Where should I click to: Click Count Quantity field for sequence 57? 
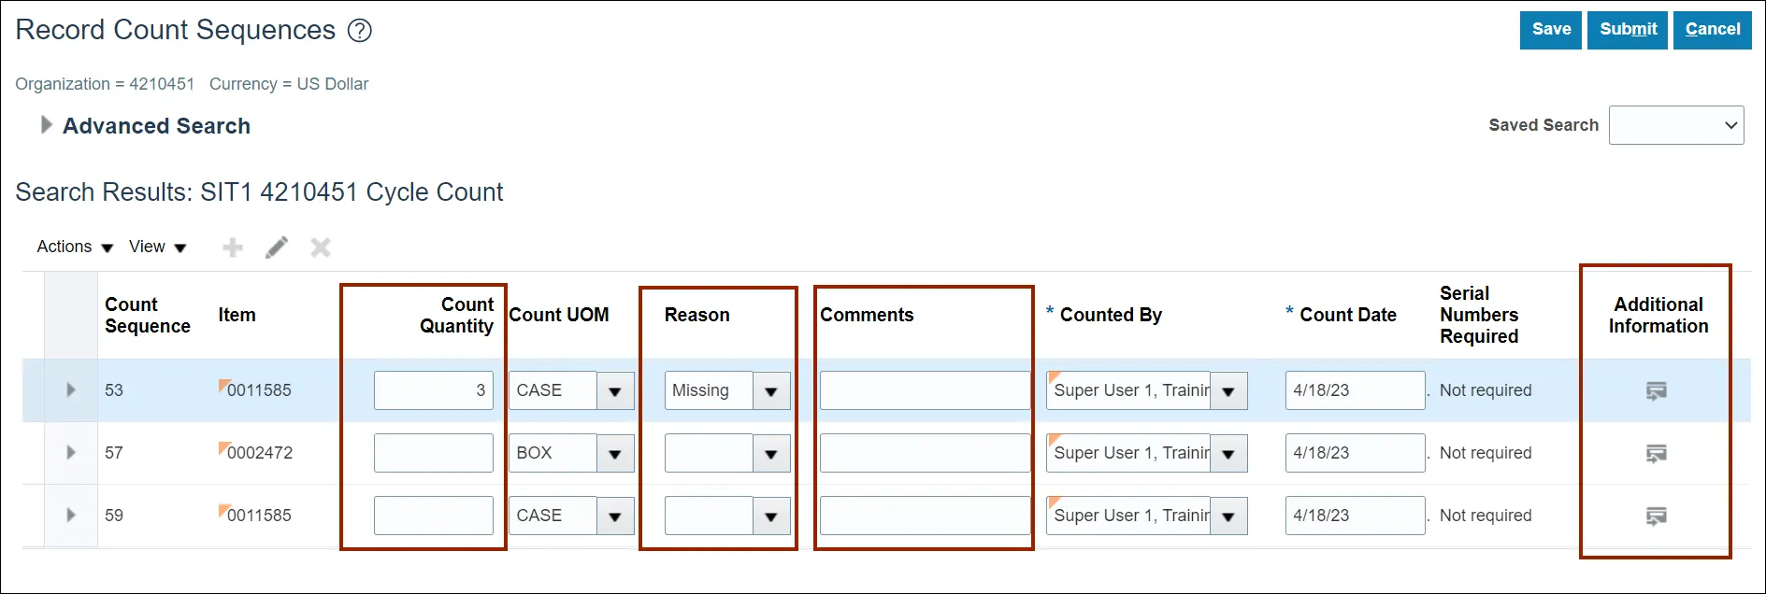[434, 453]
